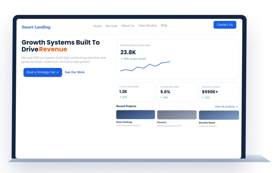Click the Smart Landing logo
The image size is (276, 173).
(36, 27)
